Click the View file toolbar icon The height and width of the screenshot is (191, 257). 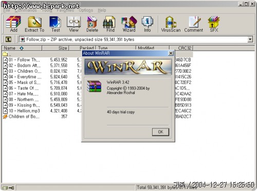[74, 22]
